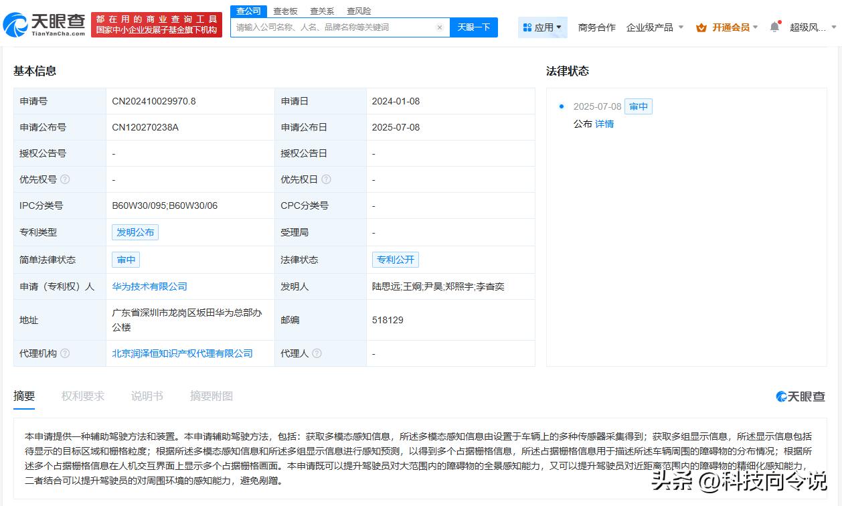
Task: Click the abstract paragraph text
Action: [419, 458]
